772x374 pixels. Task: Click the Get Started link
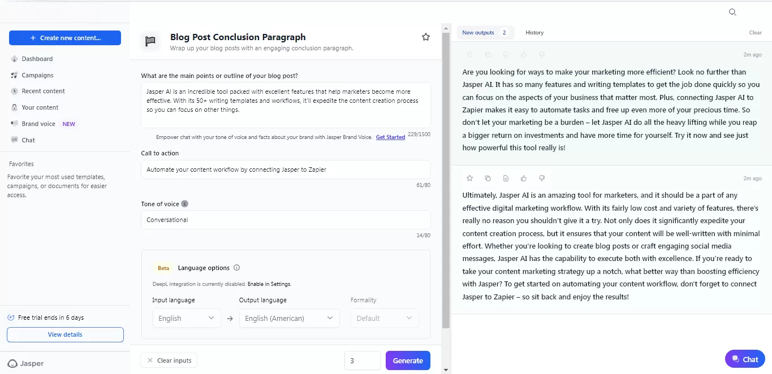pos(390,137)
